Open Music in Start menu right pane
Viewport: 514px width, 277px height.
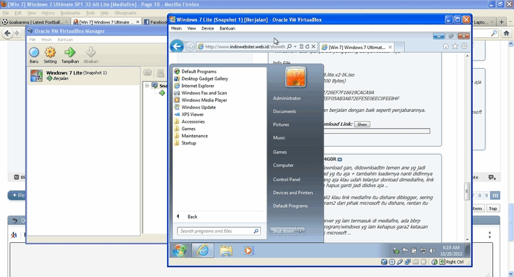pos(279,138)
